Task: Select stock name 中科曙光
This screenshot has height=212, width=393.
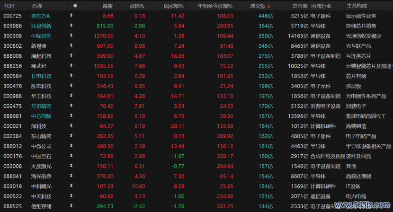Action: coord(41,186)
